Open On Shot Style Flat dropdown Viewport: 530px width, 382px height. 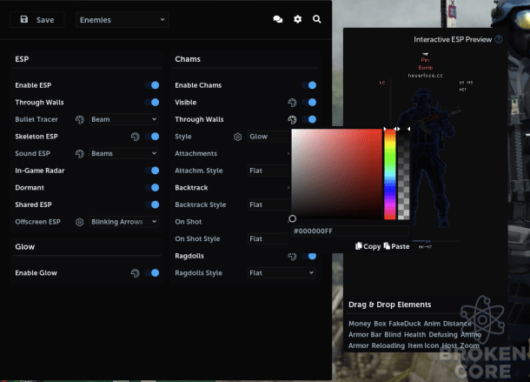pos(269,238)
